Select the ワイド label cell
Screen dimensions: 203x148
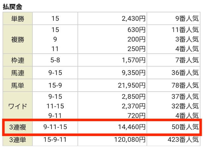[18, 106]
